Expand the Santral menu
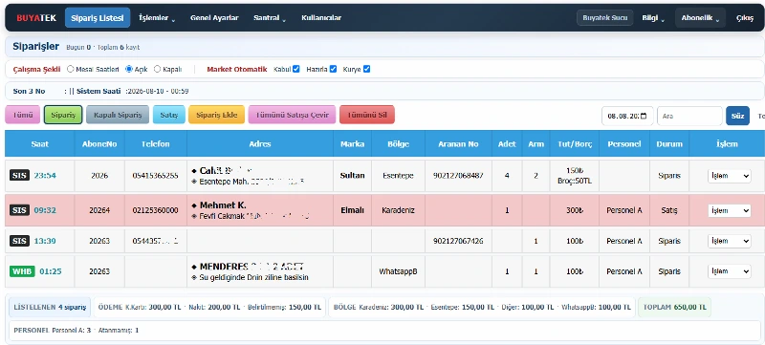This screenshot has width=765, height=345. [270, 18]
